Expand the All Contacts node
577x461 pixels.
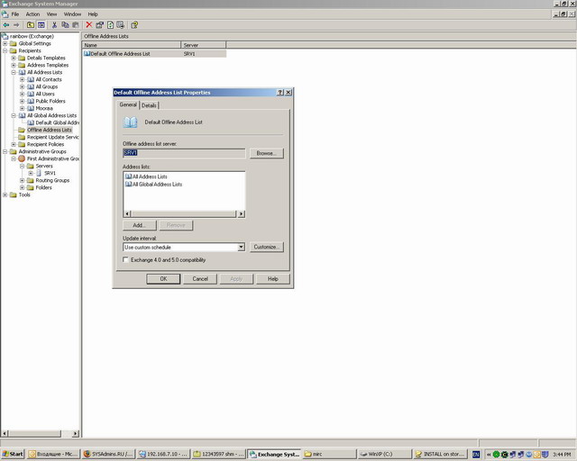(22, 79)
